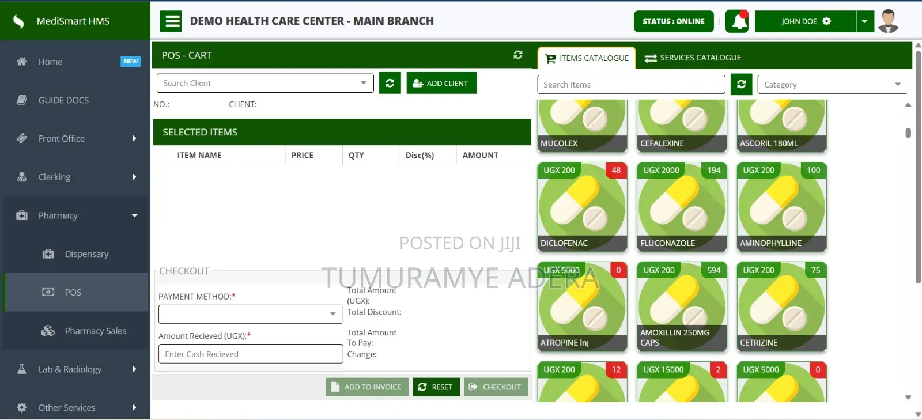Expand the Clerking submenu
922x420 pixels.
134,177
